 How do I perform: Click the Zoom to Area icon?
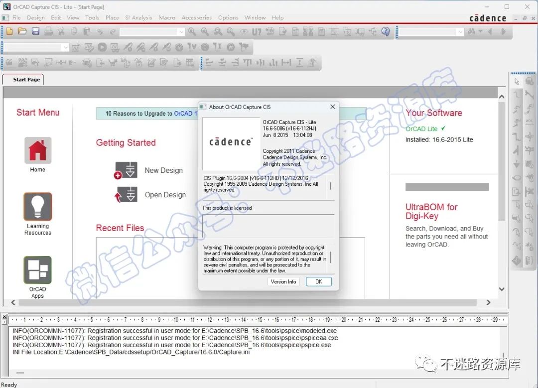point(218,31)
